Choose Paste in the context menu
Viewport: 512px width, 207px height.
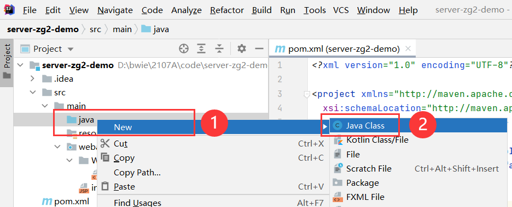[x=213, y=187]
